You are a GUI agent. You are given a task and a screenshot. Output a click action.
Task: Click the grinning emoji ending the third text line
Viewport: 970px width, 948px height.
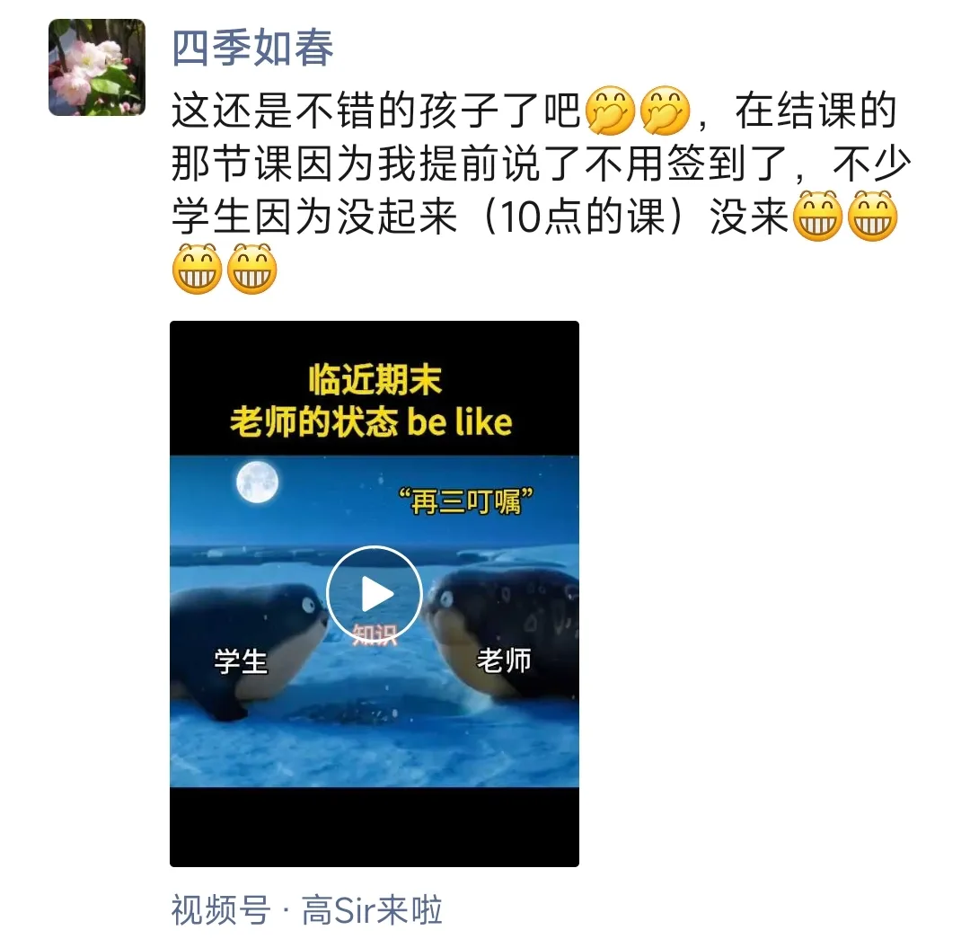(x=872, y=216)
